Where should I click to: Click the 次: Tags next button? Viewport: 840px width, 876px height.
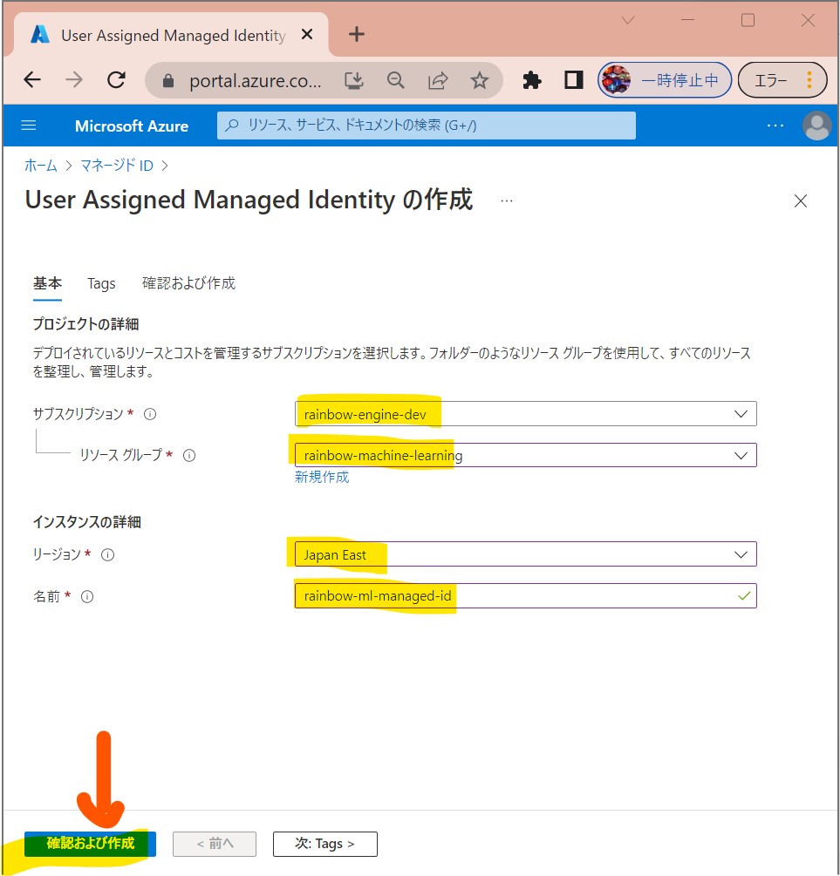[325, 844]
